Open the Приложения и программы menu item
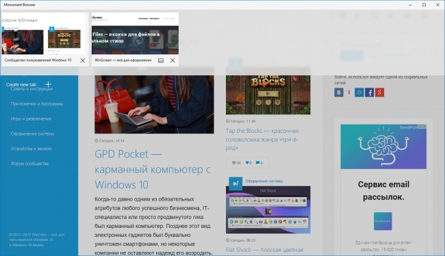The height and width of the screenshot is (256, 445). coord(37,103)
